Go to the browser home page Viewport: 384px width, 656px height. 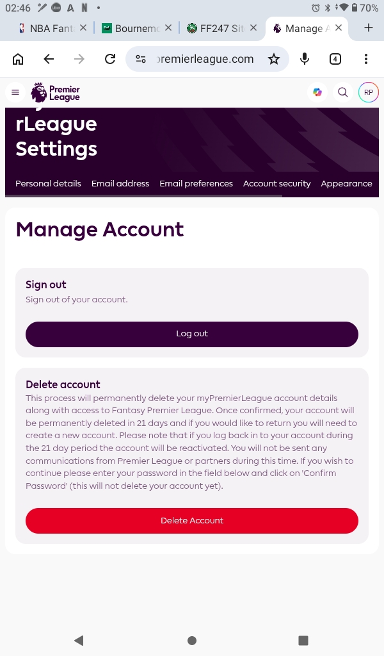pos(18,59)
